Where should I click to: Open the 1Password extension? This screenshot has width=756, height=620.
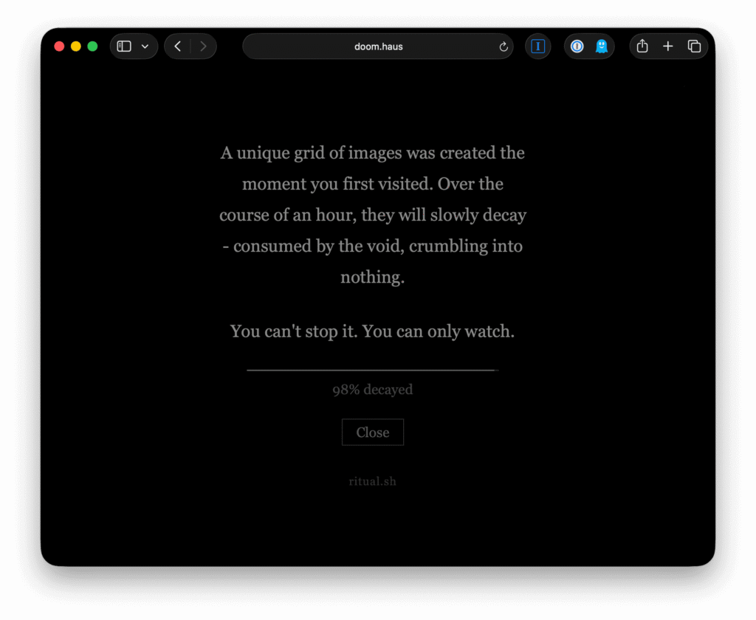point(577,46)
